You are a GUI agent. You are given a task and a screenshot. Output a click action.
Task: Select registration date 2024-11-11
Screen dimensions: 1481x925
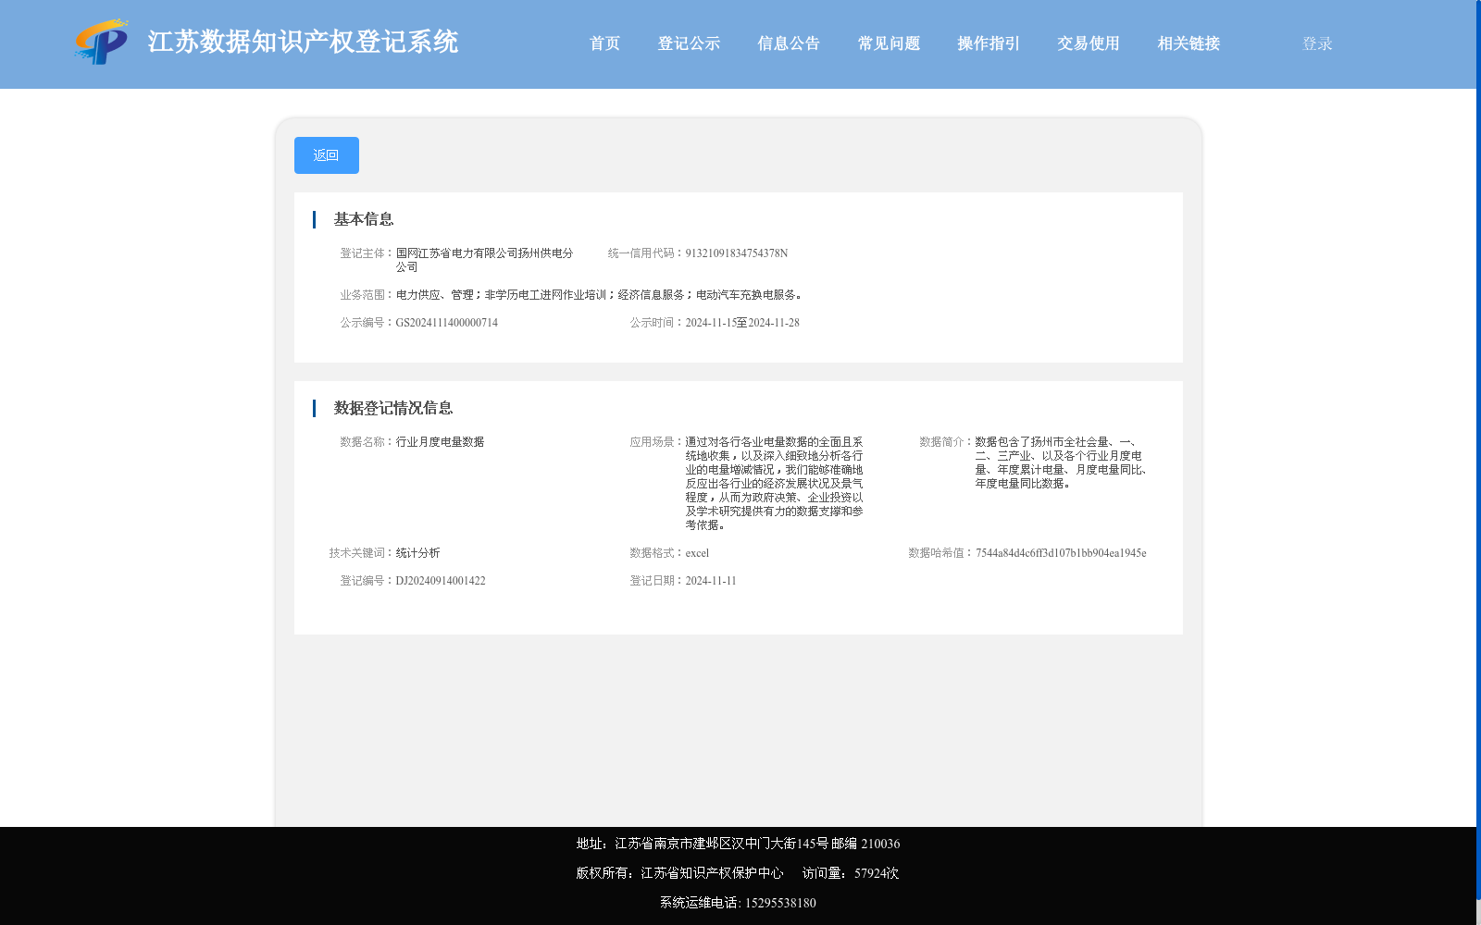coord(711,581)
